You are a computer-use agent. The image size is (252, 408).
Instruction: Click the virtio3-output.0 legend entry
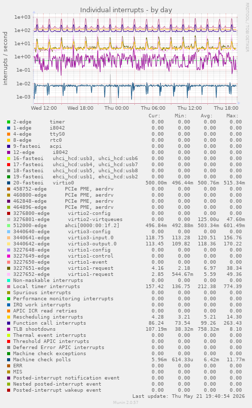tap(65, 244)
